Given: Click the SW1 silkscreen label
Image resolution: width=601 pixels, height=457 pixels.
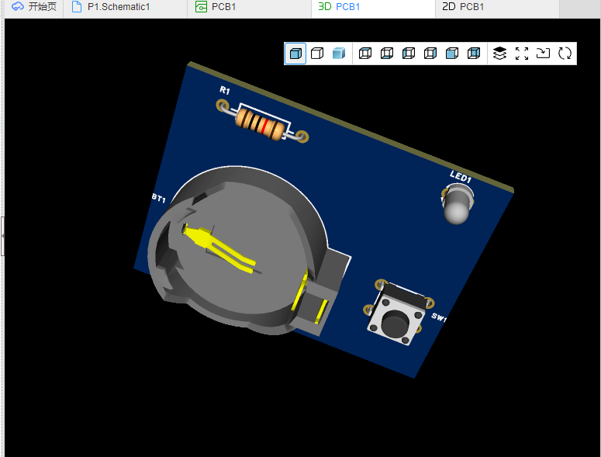Looking at the screenshot, I should click(439, 317).
